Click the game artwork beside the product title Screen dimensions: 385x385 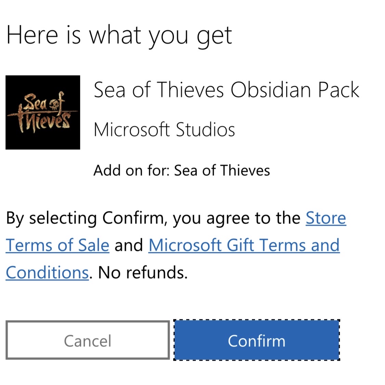click(42, 112)
